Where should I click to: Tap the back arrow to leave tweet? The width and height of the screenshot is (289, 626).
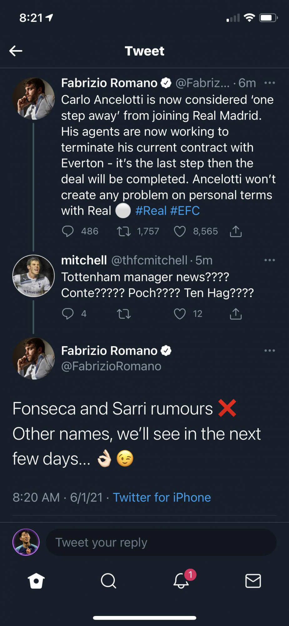pyautogui.click(x=16, y=51)
